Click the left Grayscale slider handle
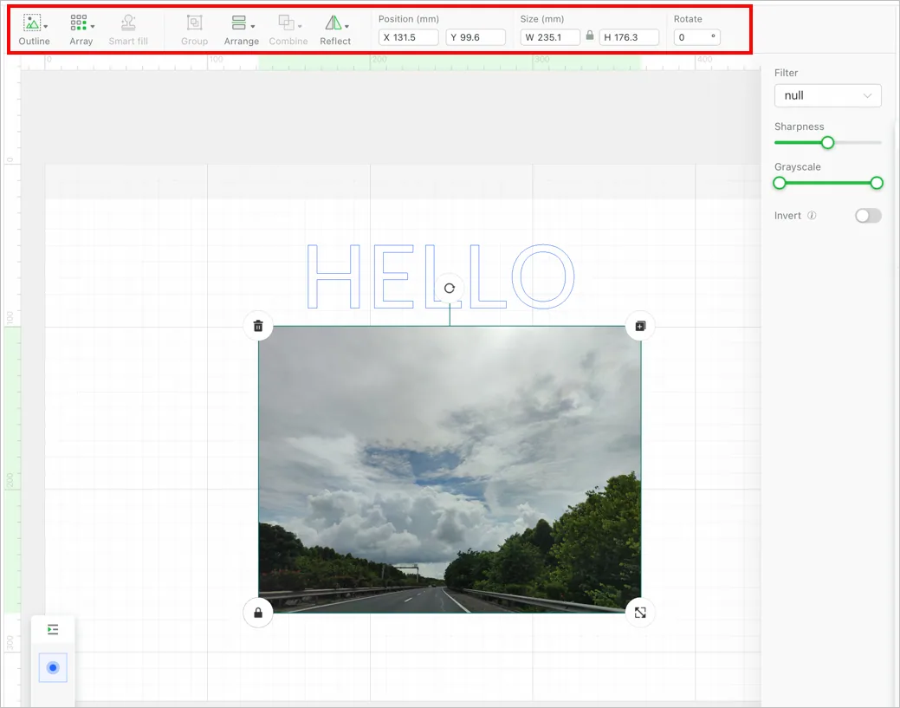This screenshot has width=900, height=708. click(780, 183)
